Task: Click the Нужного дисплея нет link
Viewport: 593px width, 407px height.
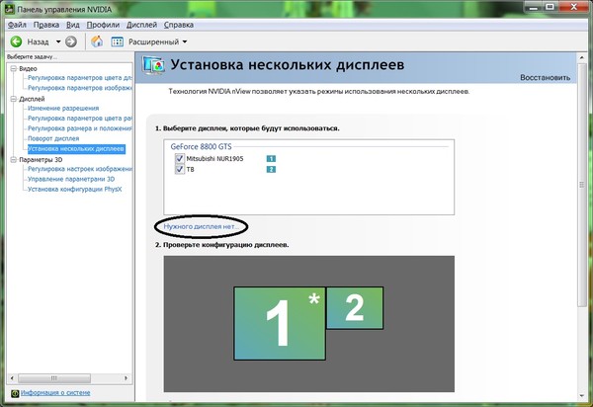Action: (200, 227)
